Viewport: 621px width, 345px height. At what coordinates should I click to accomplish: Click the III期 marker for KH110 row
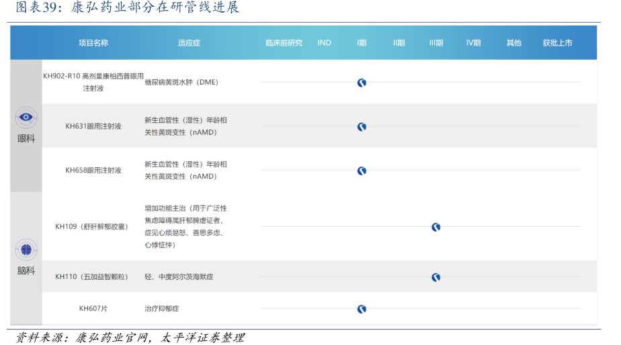[436, 277]
